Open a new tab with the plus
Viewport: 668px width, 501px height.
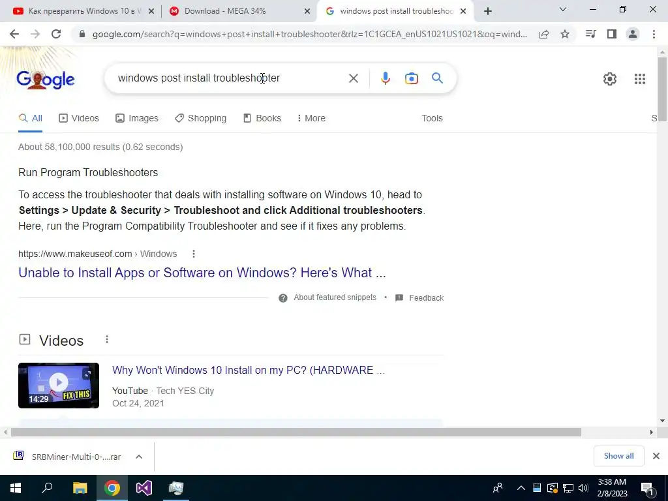488,11
